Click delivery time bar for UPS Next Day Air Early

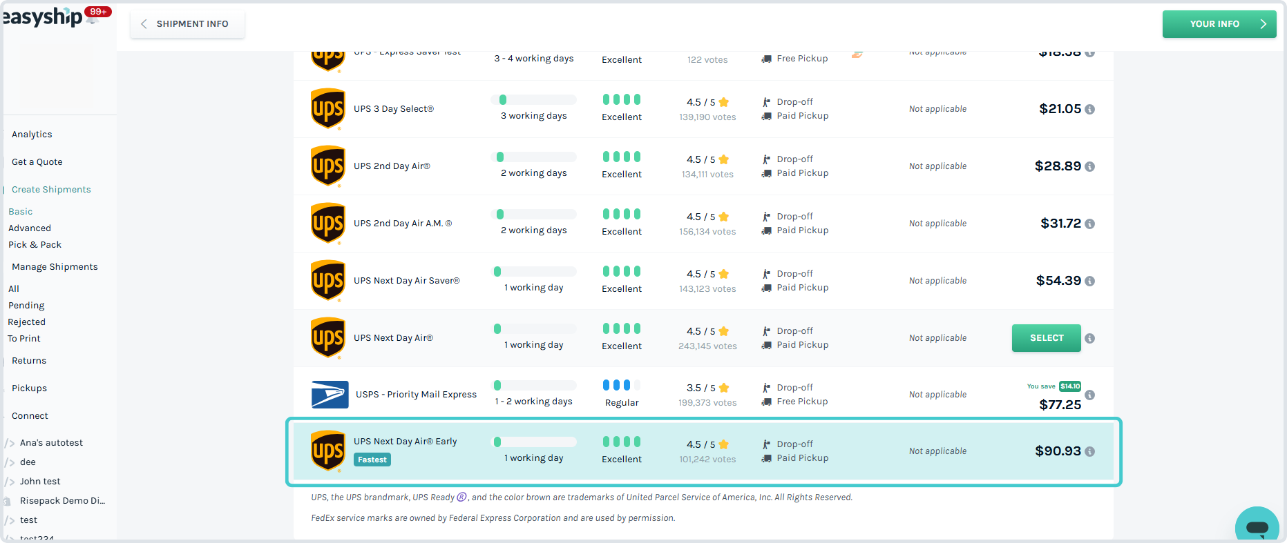coord(533,442)
